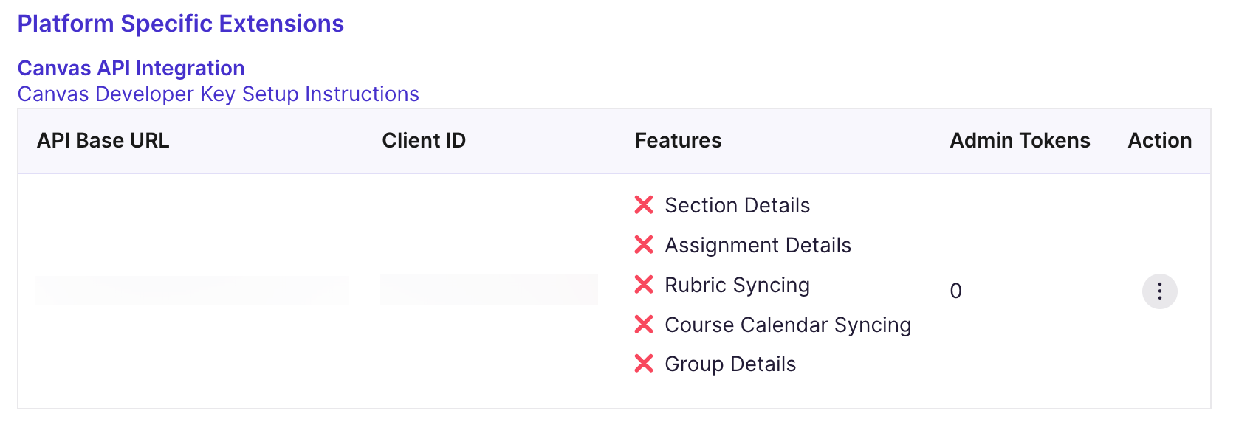Click the red X beside Course Calendar Syncing

pyautogui.click(x=644, y=325)
